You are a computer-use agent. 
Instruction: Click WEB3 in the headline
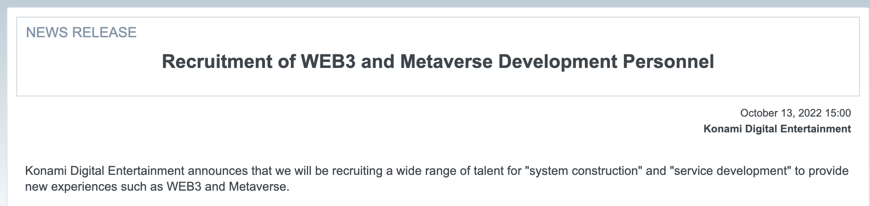(328, 62)
